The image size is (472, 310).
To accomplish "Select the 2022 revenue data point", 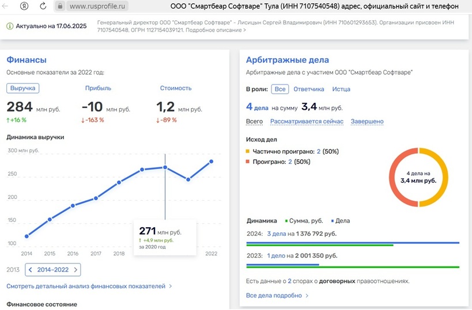I will tap(212, 161).
